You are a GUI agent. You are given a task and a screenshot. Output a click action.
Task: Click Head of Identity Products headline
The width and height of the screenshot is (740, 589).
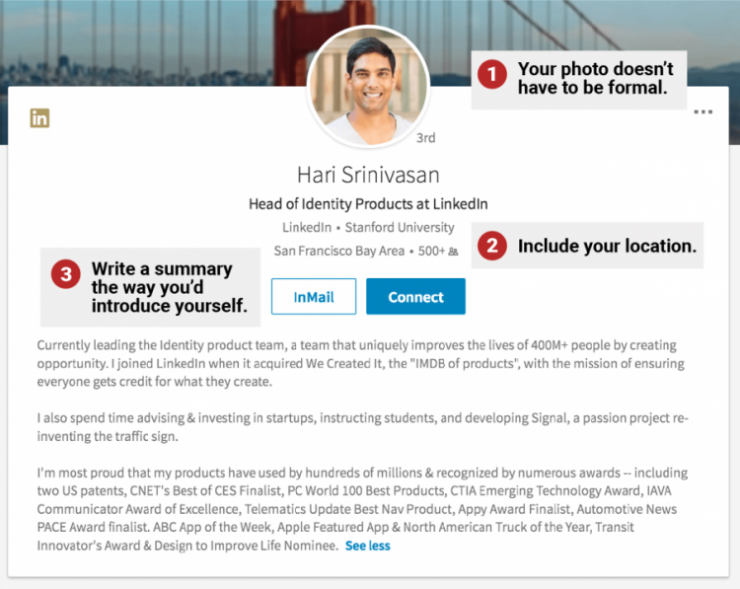click(368, 204)
